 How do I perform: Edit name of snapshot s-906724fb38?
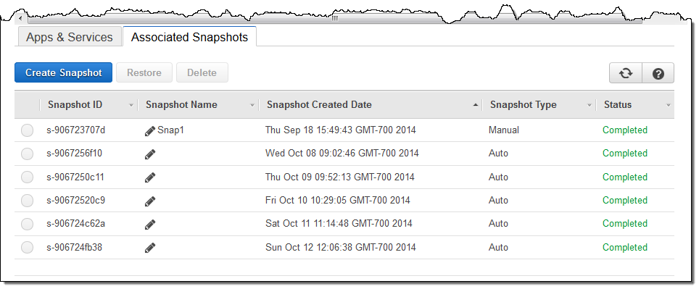150,248
